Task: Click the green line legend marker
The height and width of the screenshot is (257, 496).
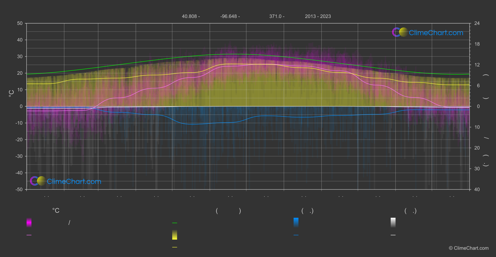Action: [175, 223]
